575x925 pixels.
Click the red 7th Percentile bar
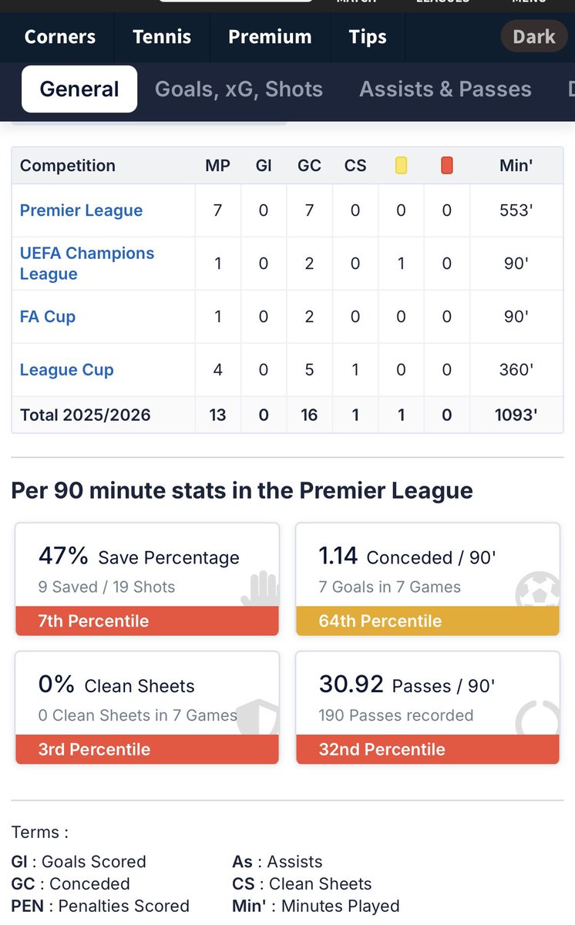click(x=147, y=621)
